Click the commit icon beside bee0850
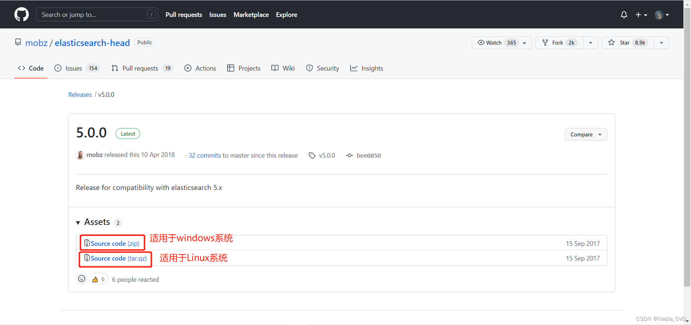This screenshot has height=325, width=691. click(x=349, y=155)
